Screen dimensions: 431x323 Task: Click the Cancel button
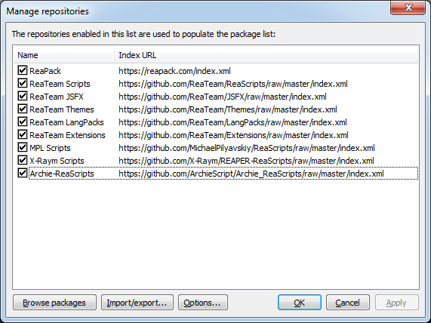coord(348,303)
